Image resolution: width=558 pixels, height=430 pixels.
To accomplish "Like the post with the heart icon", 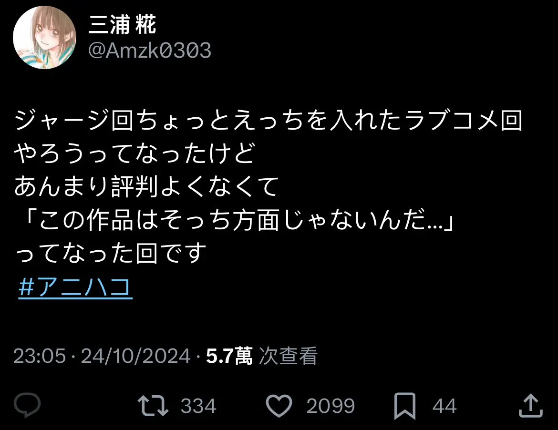I will [x=279, y=406].
